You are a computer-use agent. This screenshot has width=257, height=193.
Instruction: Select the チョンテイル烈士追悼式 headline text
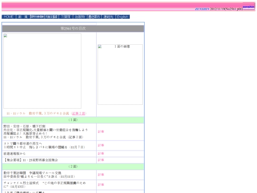[21, 183]
